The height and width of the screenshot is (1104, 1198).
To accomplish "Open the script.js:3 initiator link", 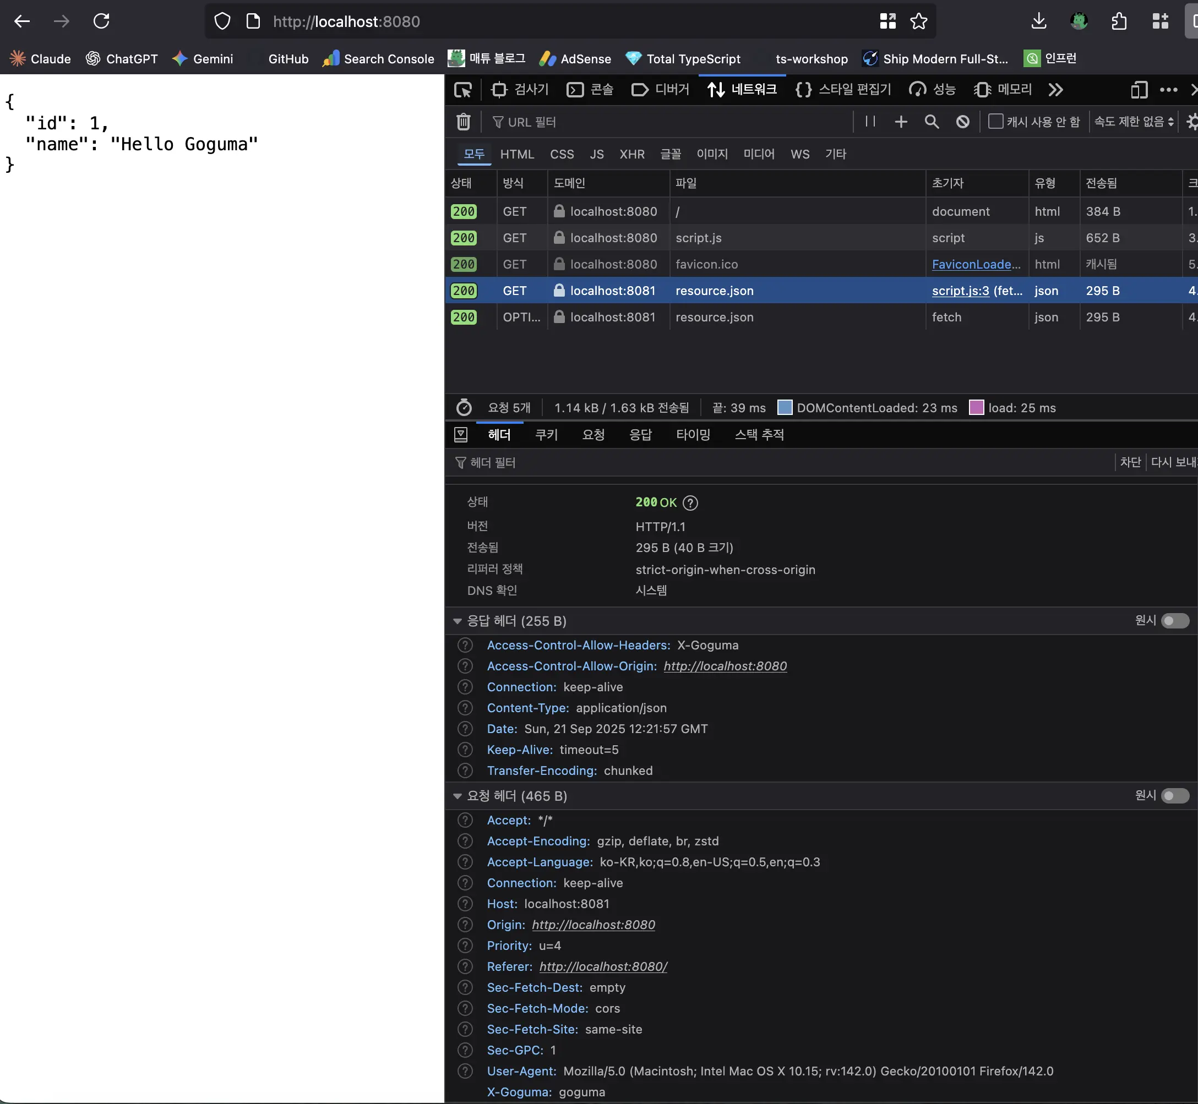I will click(x=960, y=291).
